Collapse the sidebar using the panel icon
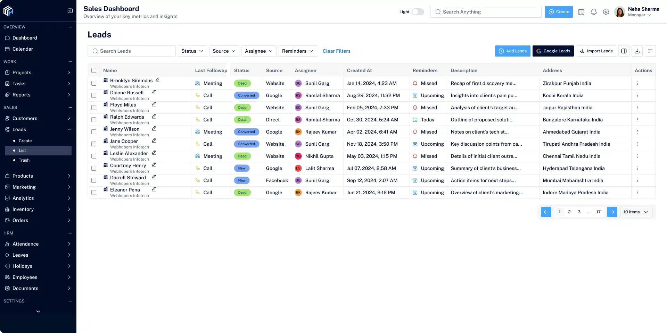 [x=70, y=11]
